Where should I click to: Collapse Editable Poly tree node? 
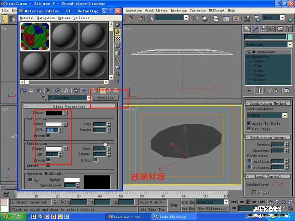[248, 57]
